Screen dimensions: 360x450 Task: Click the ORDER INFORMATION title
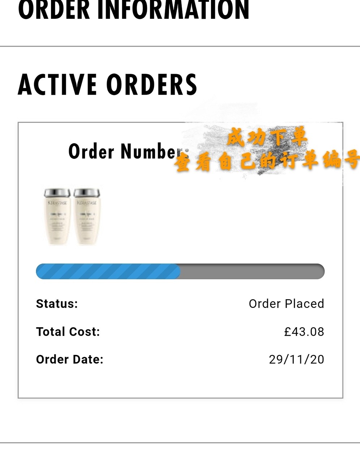click(x=134, y=9)
